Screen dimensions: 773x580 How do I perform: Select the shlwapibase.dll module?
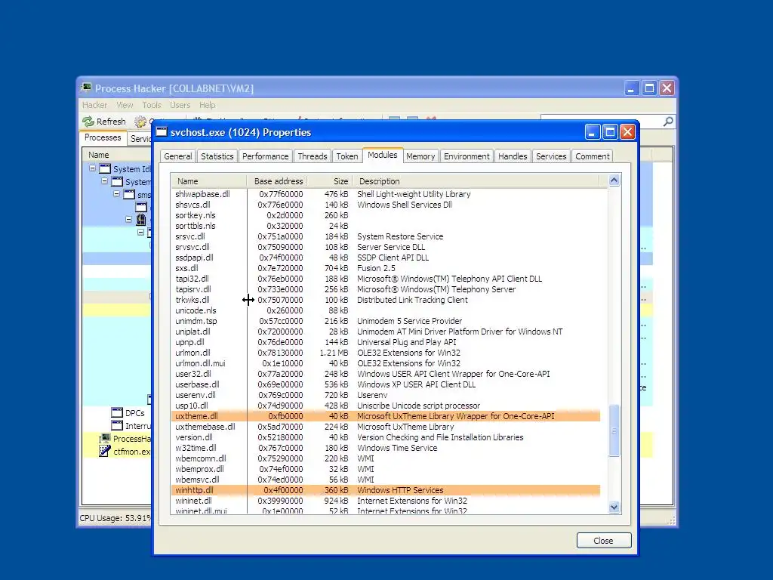pyautogui.click(x=202, y=194)
